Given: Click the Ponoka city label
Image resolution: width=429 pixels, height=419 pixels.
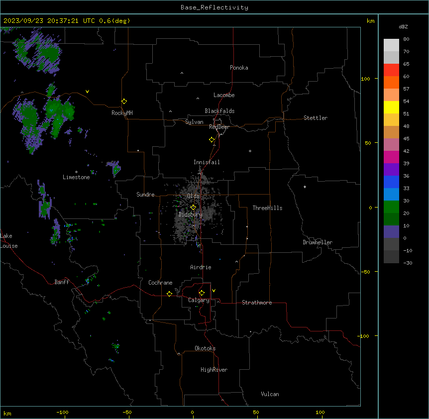Looking at the screenshot, I should pyautogui.click(x=239, y=68).
